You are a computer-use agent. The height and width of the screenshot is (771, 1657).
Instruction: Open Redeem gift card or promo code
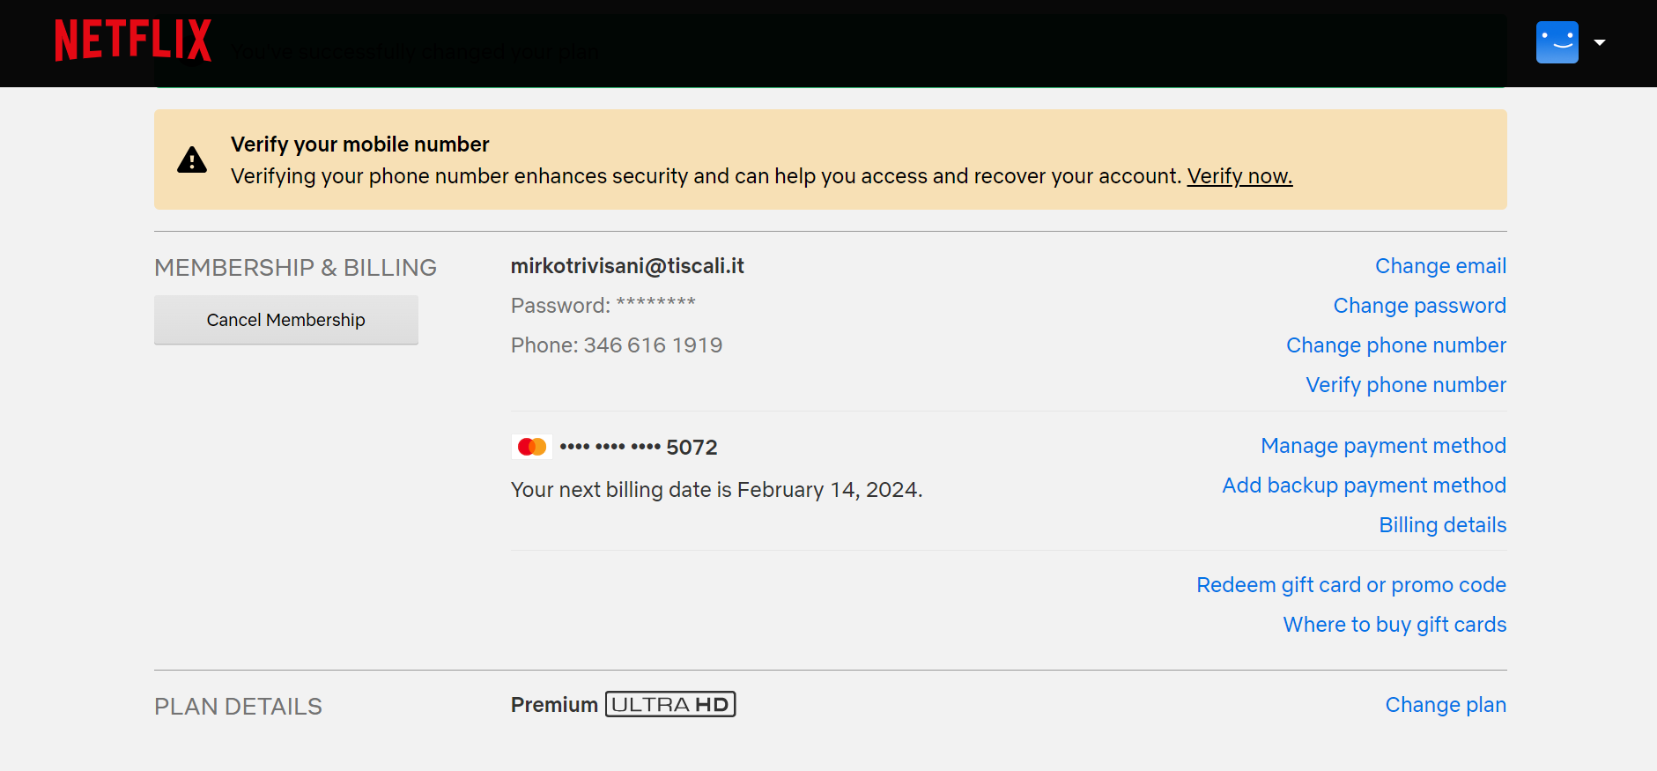click(x=1350, y=585)
